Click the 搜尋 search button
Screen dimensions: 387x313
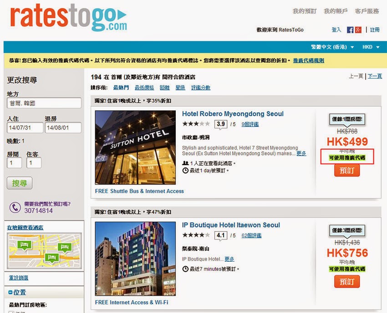point(19,183)
